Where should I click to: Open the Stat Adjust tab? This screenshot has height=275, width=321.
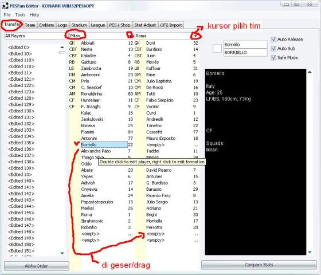[145, 25]
